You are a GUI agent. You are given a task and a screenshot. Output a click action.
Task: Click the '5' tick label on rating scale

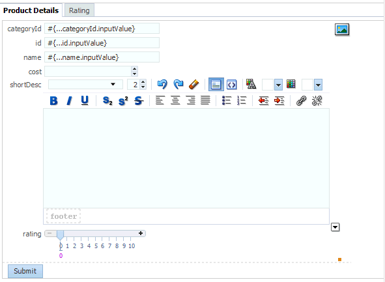96,246
